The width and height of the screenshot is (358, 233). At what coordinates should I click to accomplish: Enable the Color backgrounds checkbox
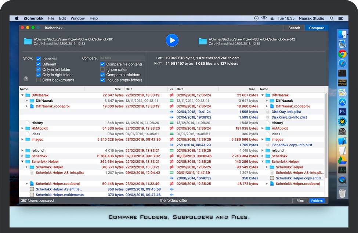(39, 80)
